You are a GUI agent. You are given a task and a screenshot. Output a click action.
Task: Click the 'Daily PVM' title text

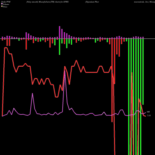(x=6, y=2)
